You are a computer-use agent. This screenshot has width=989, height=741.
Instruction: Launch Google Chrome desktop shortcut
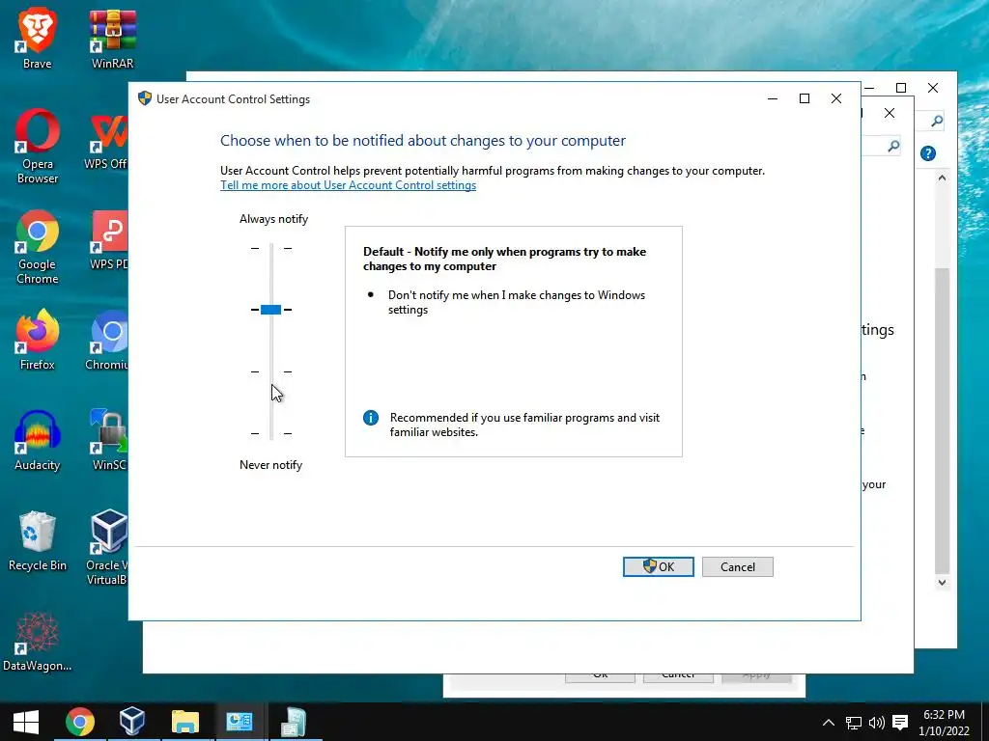[x=38, y=247]
